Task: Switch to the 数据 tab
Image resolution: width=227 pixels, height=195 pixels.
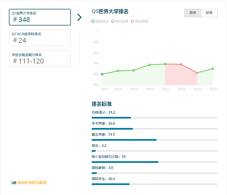Action: pyautogui.click(x=209, y=13)
